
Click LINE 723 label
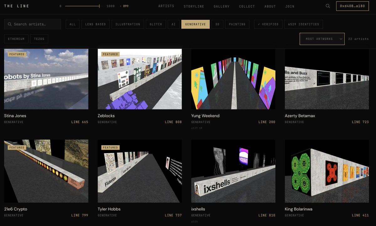tap(360, 122)
